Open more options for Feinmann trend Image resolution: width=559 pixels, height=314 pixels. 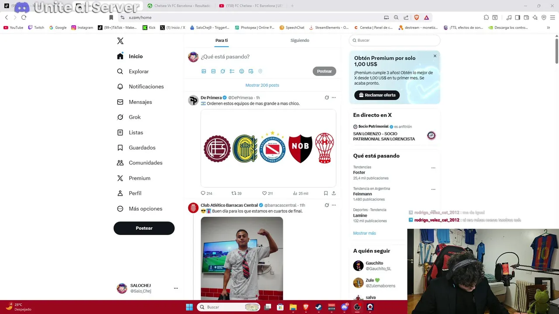pos(433,189)
